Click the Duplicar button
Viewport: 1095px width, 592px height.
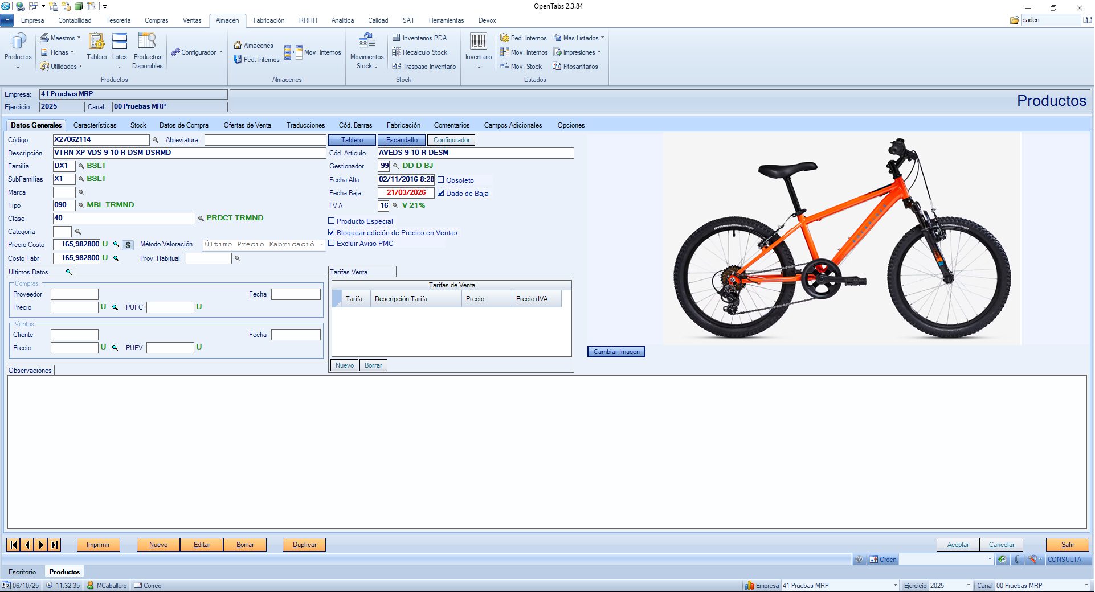(x=304, y=545)
